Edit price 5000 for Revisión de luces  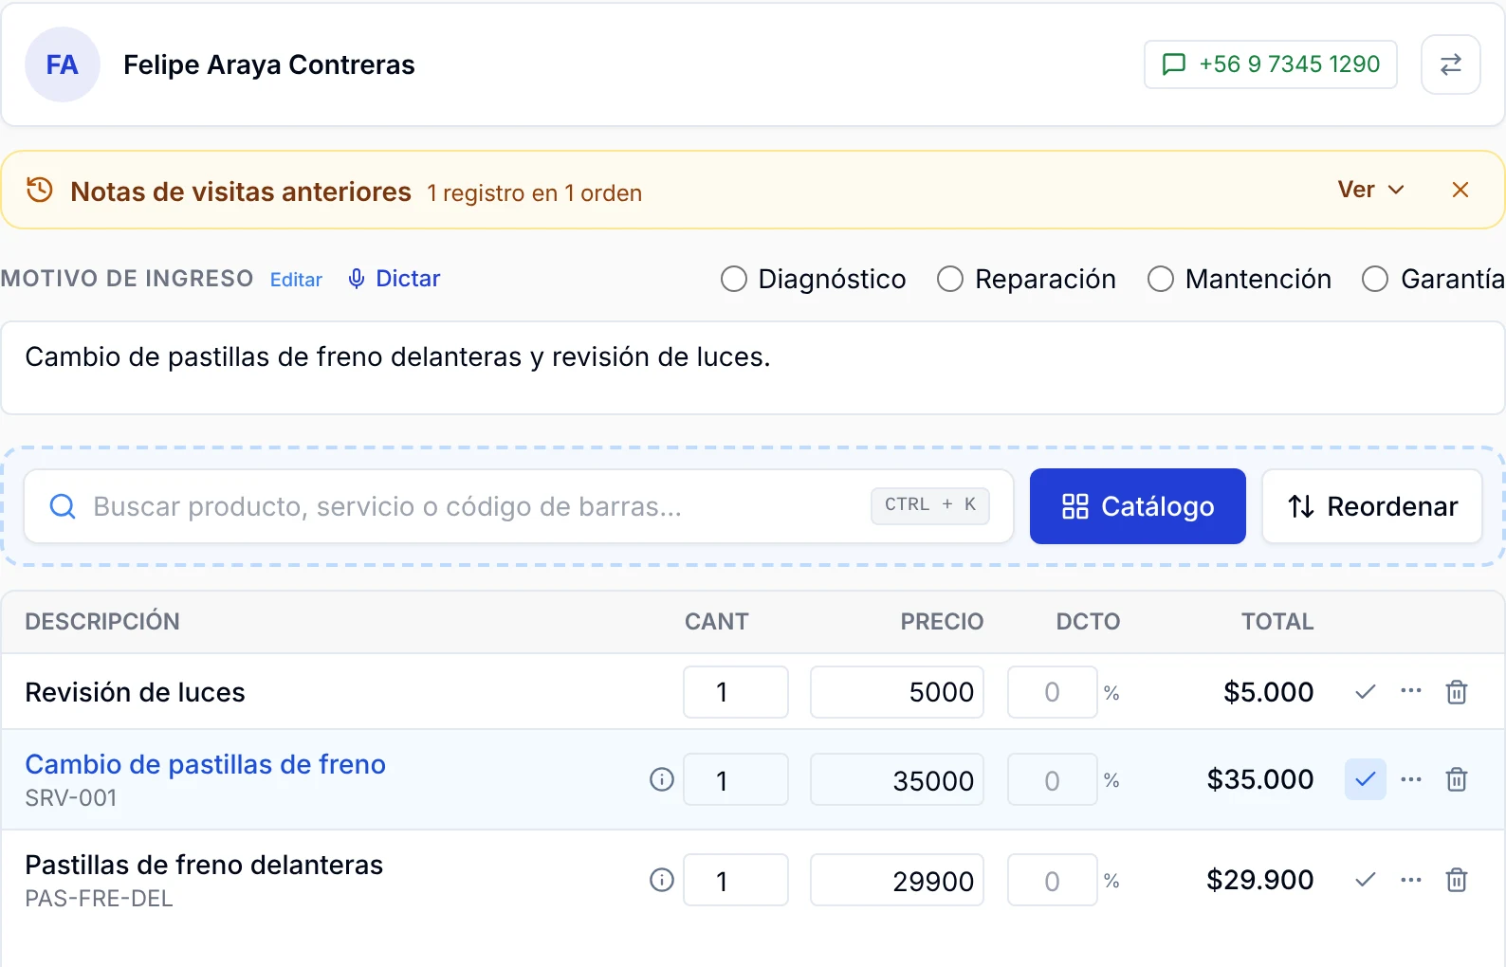point(897,692)
